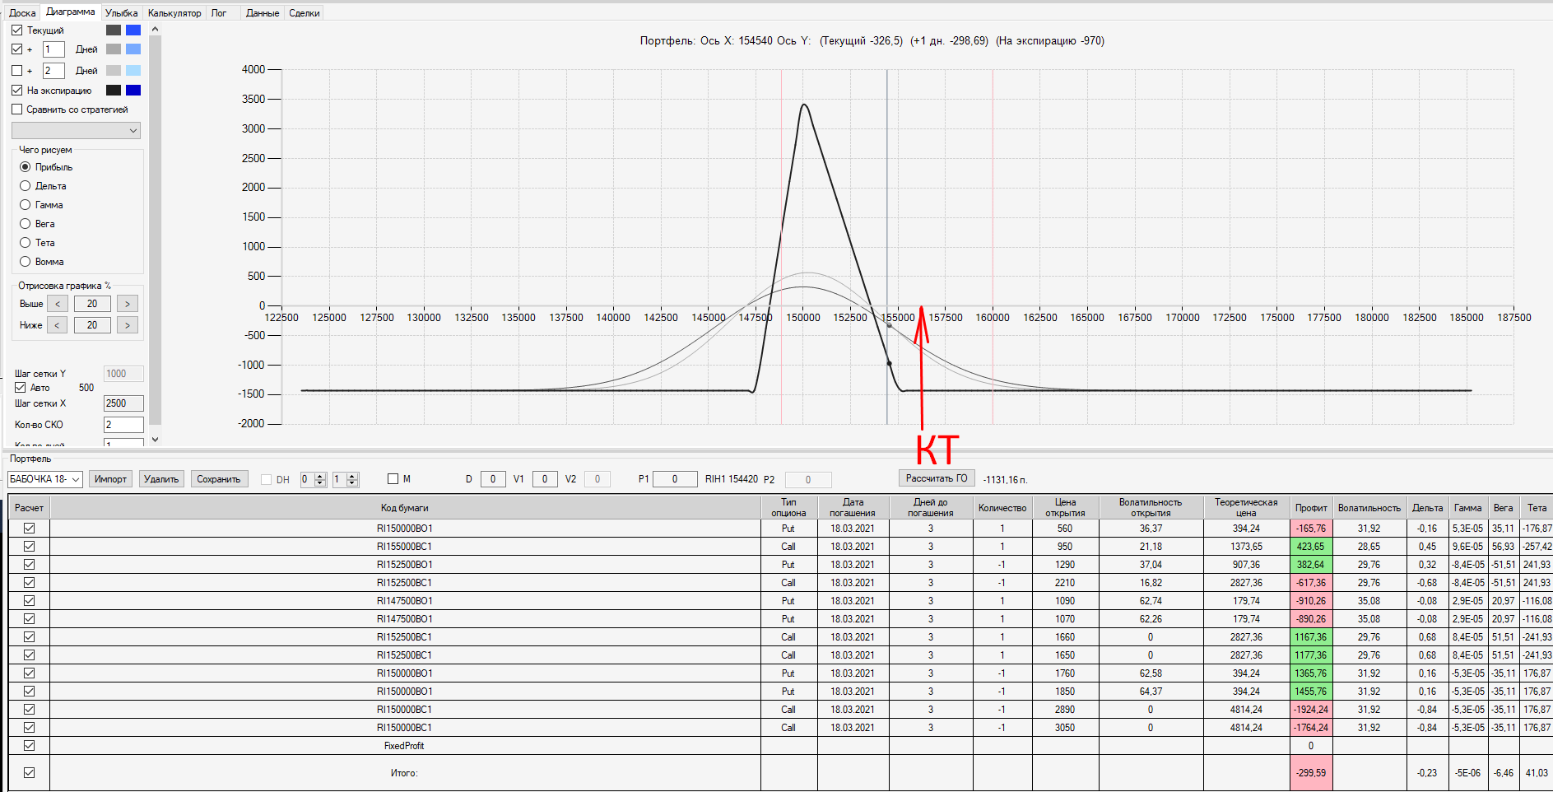Click the Импорт button

(x=110, y=479)
